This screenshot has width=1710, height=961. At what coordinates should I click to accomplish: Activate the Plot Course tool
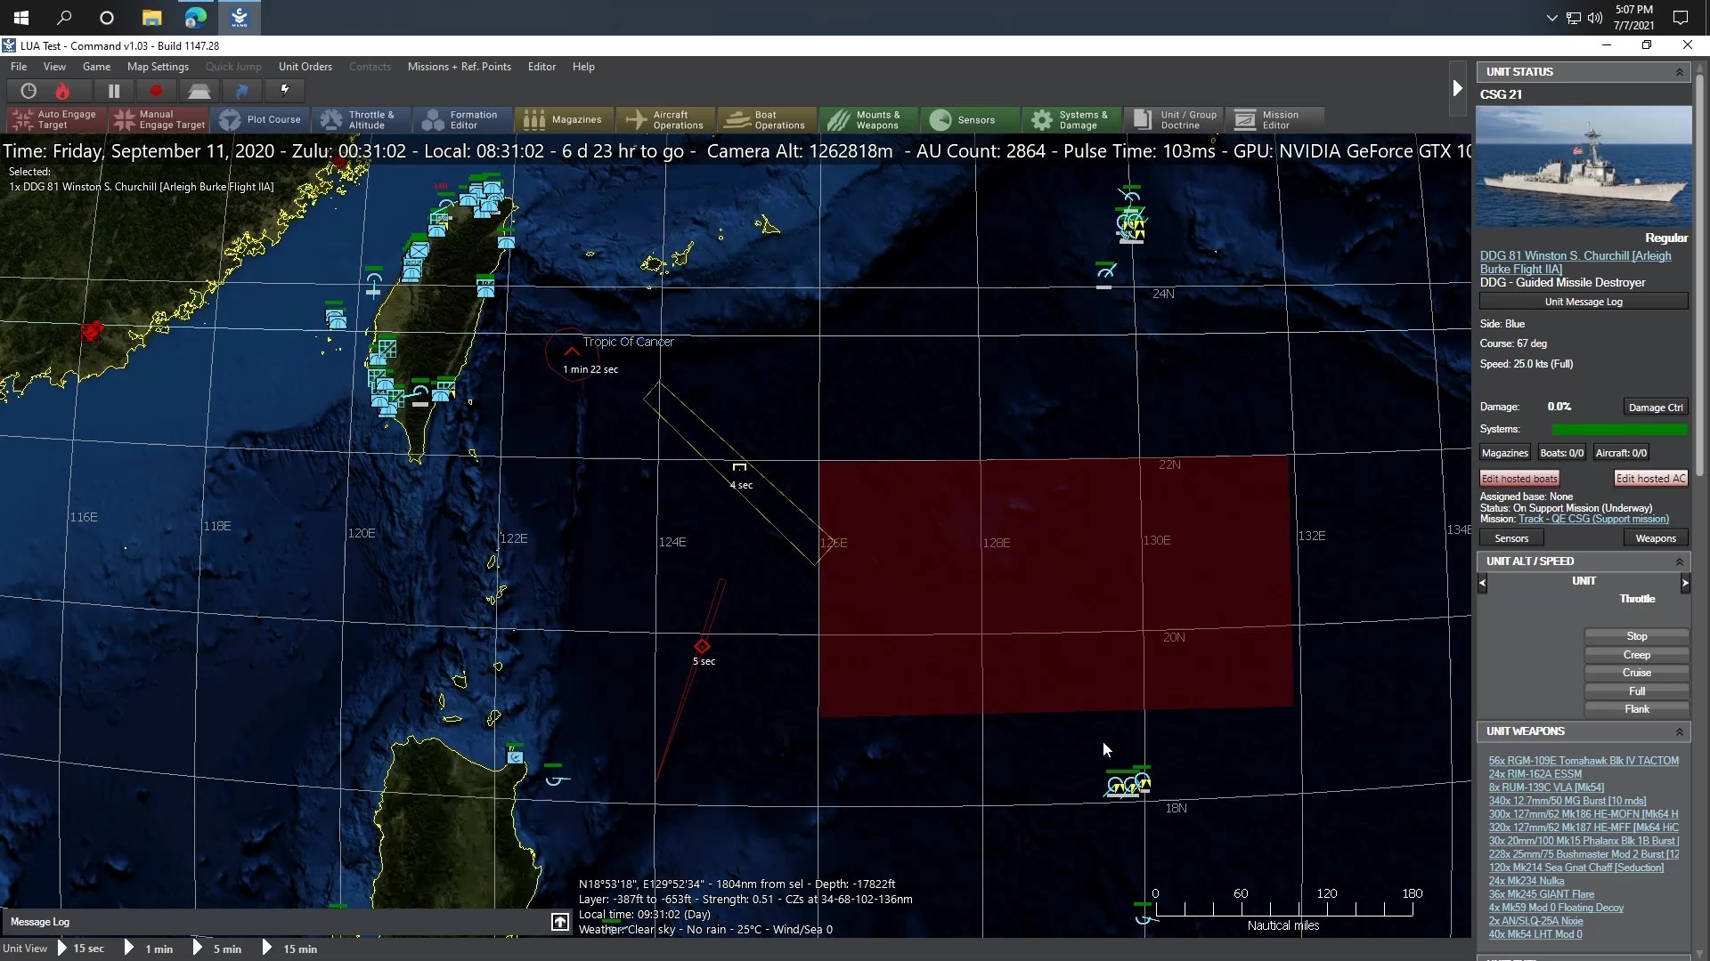pos(260,119)
